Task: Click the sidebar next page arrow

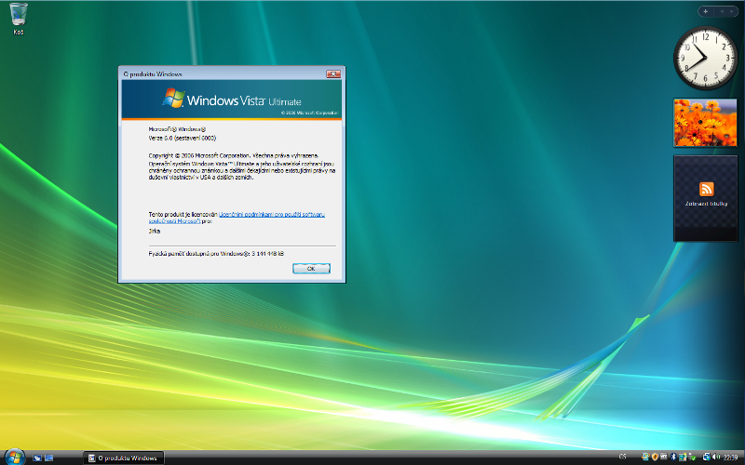Action: [x=731, y=11]
